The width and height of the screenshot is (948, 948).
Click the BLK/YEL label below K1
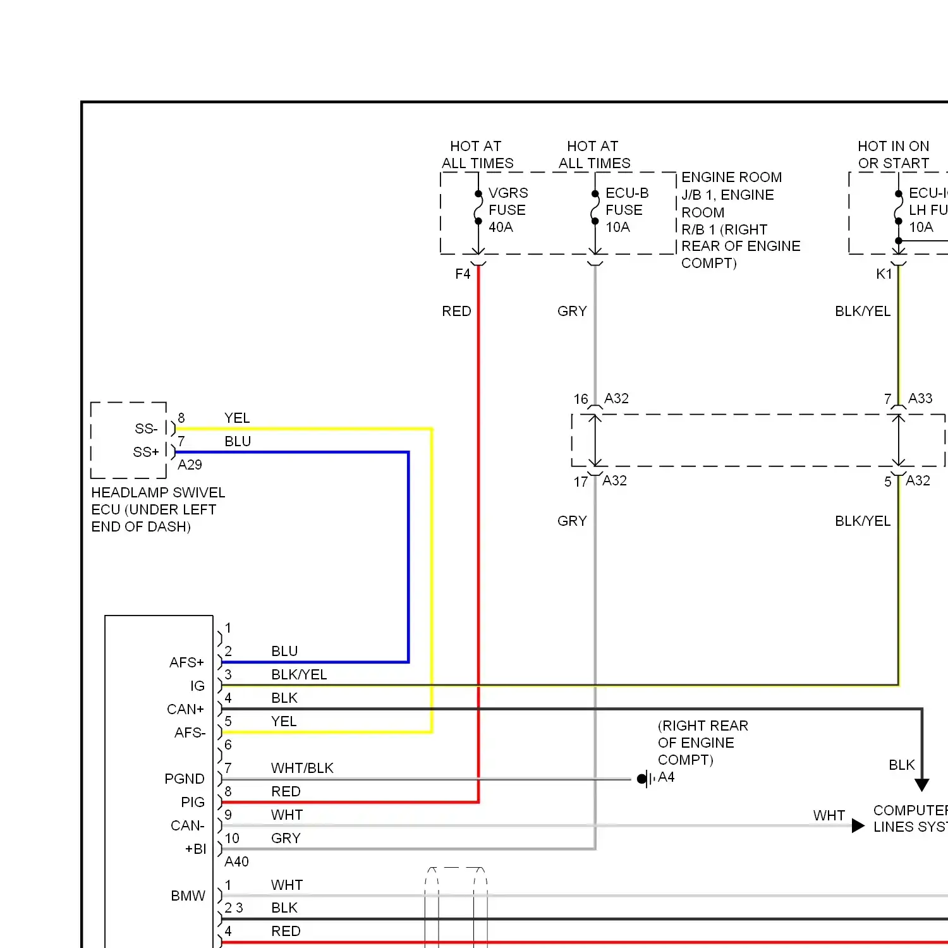(x=863, y=311)
